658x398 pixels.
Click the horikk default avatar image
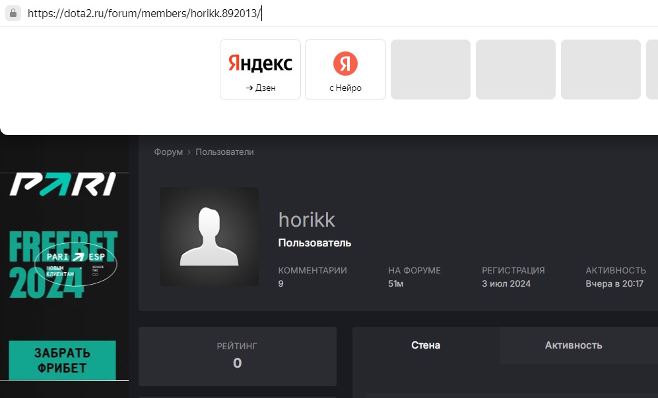click(x=209, y=237)
